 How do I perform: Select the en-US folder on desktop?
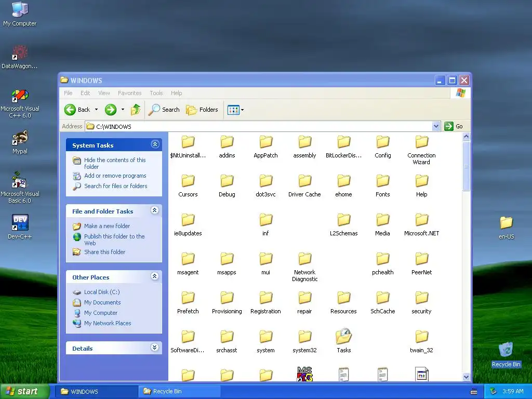click(x=506, y=228)
